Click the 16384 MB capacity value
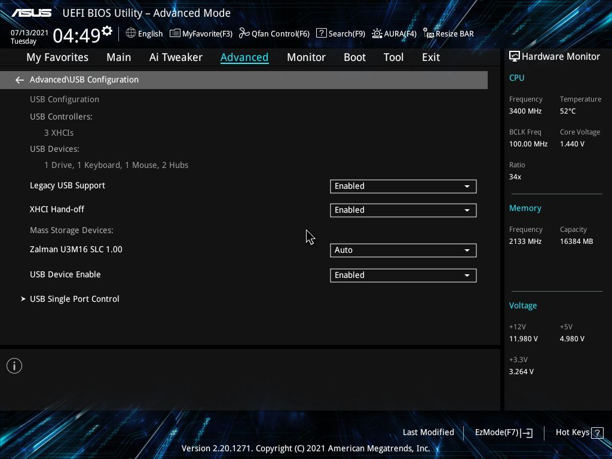 coord(577,241)
